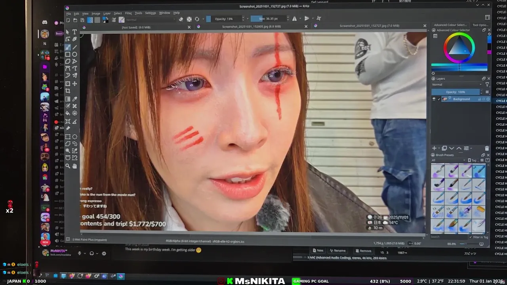This screenshot has height=285, width=507.
Task: Open the Image menu
Action: coord(96,13)
